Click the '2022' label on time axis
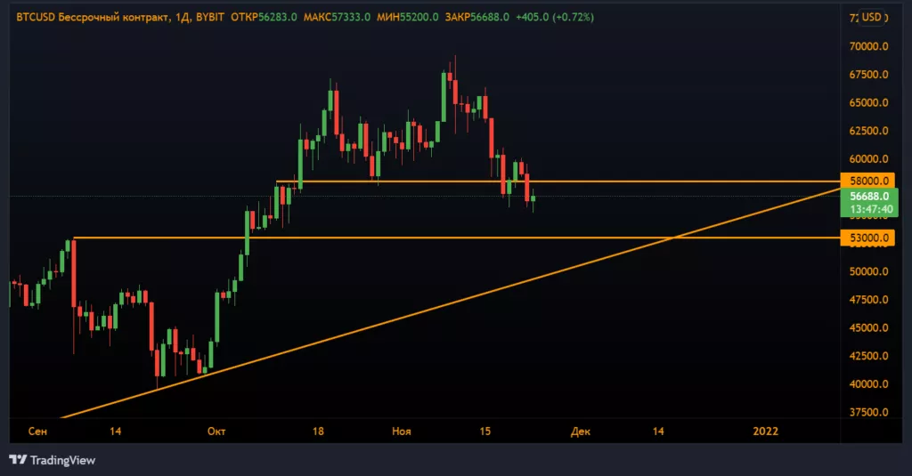The height and width of the screenshot is (476, 912). tap(765, 432)
